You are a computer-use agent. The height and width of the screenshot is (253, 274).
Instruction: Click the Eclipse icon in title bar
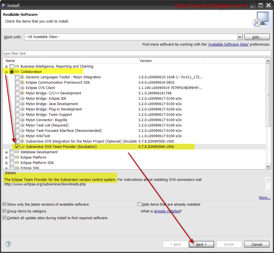click(x=4, y=5)
